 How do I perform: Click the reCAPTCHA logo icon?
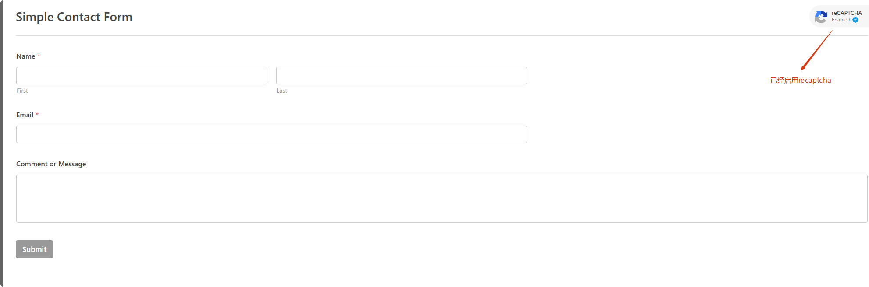[x=821, y=17]
